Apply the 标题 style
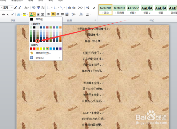This screenshot has height=129, width=177. point(161,10)
